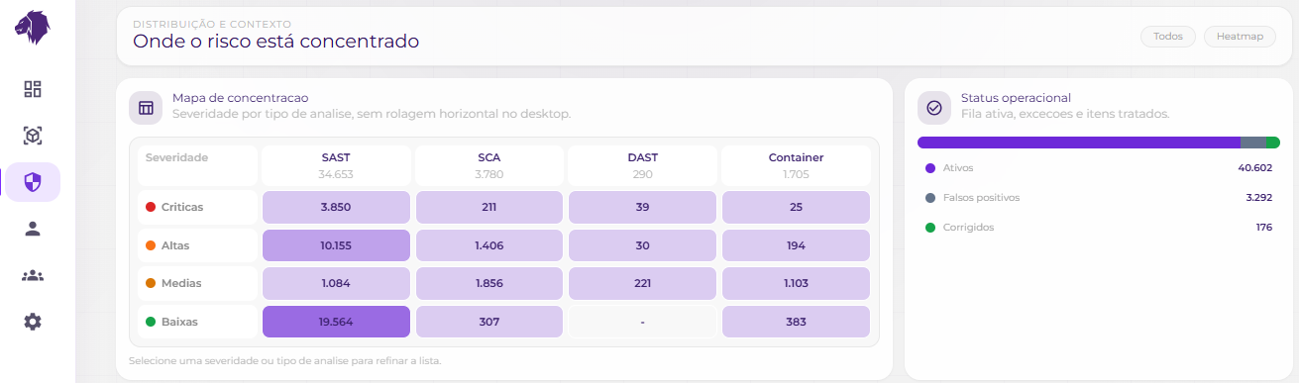Filter by Medias severity row

tap(197, 283)
